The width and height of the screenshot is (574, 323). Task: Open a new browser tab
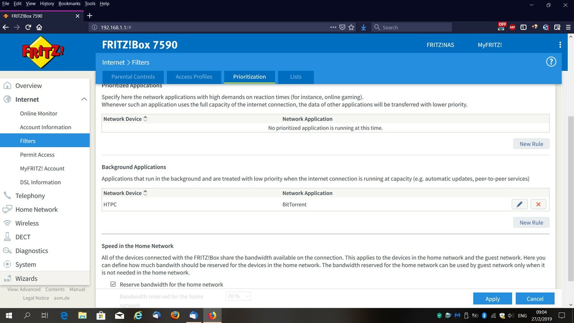[89, 16]
